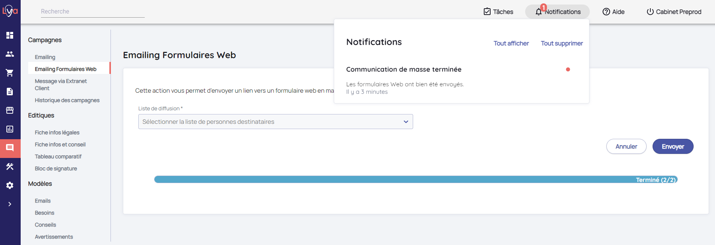The height and width of the screenshot is (245, 715).
Task: Click the Recherche search field
Action: pyautogui.click(x=92, y=12)
